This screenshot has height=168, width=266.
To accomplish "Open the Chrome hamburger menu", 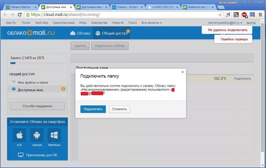I will [260, 15].
